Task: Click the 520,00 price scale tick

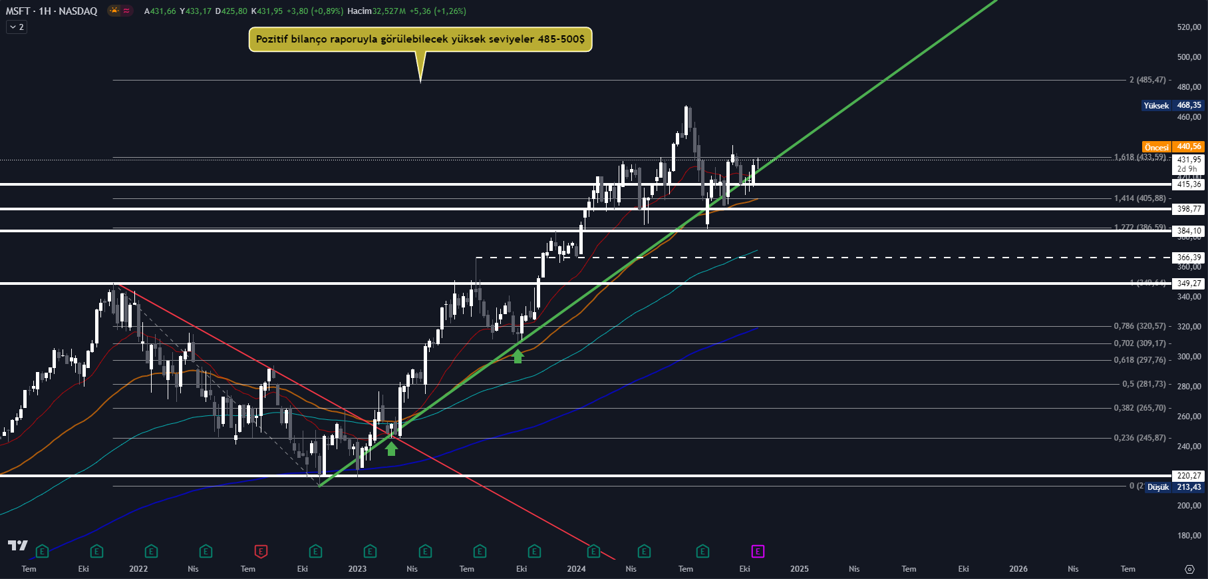Action: (1189, 27)
